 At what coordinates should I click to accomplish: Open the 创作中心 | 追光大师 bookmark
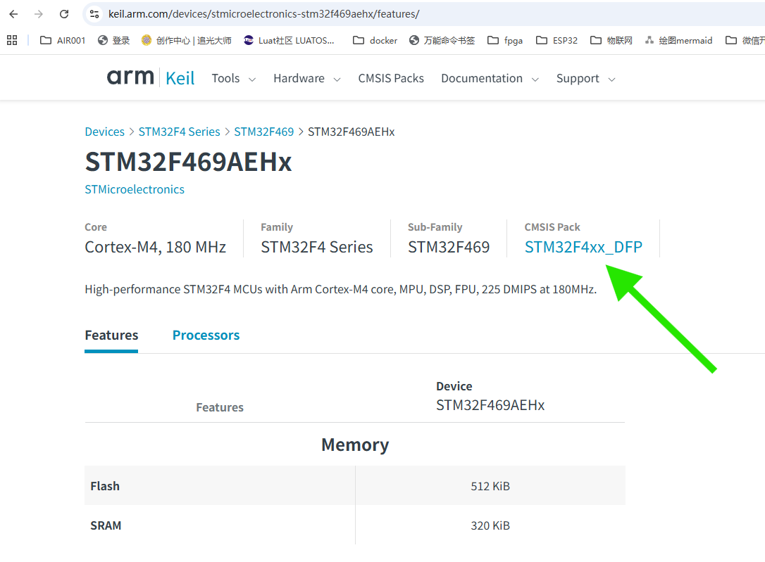click(x=187, y=40)
